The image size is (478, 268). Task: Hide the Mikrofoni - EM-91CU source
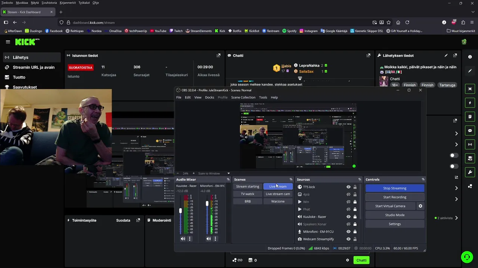(x=348, y=232)
